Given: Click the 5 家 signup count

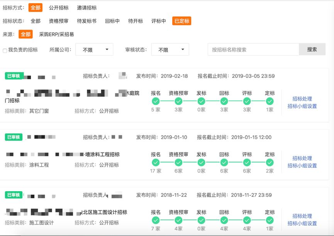Looking at the screenshot, I should tap(156, 110).
